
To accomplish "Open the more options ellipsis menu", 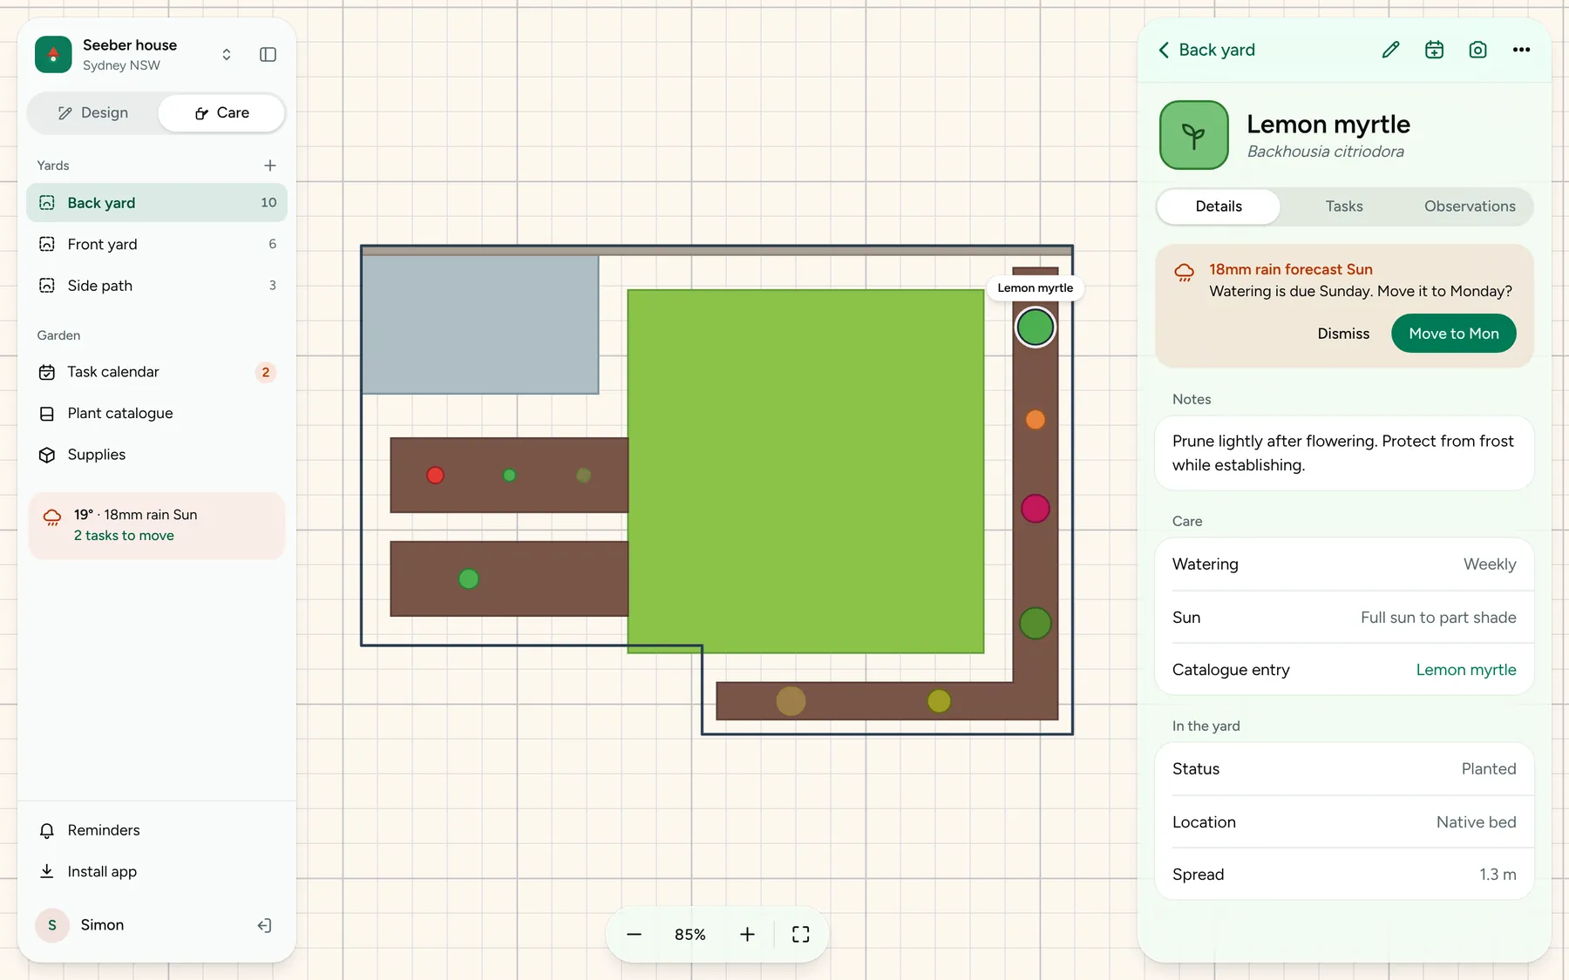I will coord(1521,50).
